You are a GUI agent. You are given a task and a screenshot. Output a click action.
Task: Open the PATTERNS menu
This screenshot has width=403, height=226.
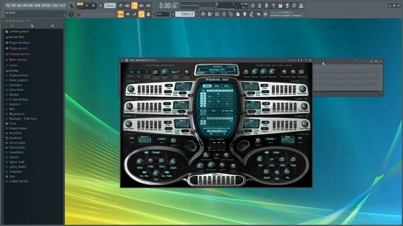pos(28,5)
